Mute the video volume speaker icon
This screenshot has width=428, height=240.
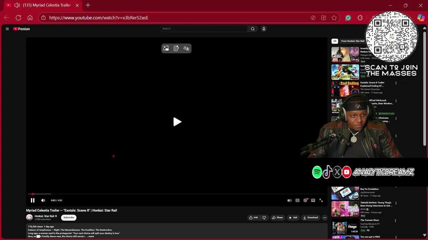coord(43,200)
